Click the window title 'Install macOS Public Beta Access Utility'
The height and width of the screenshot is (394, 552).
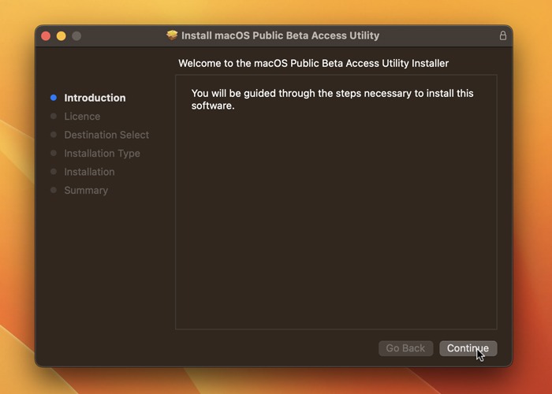point(280,35)
